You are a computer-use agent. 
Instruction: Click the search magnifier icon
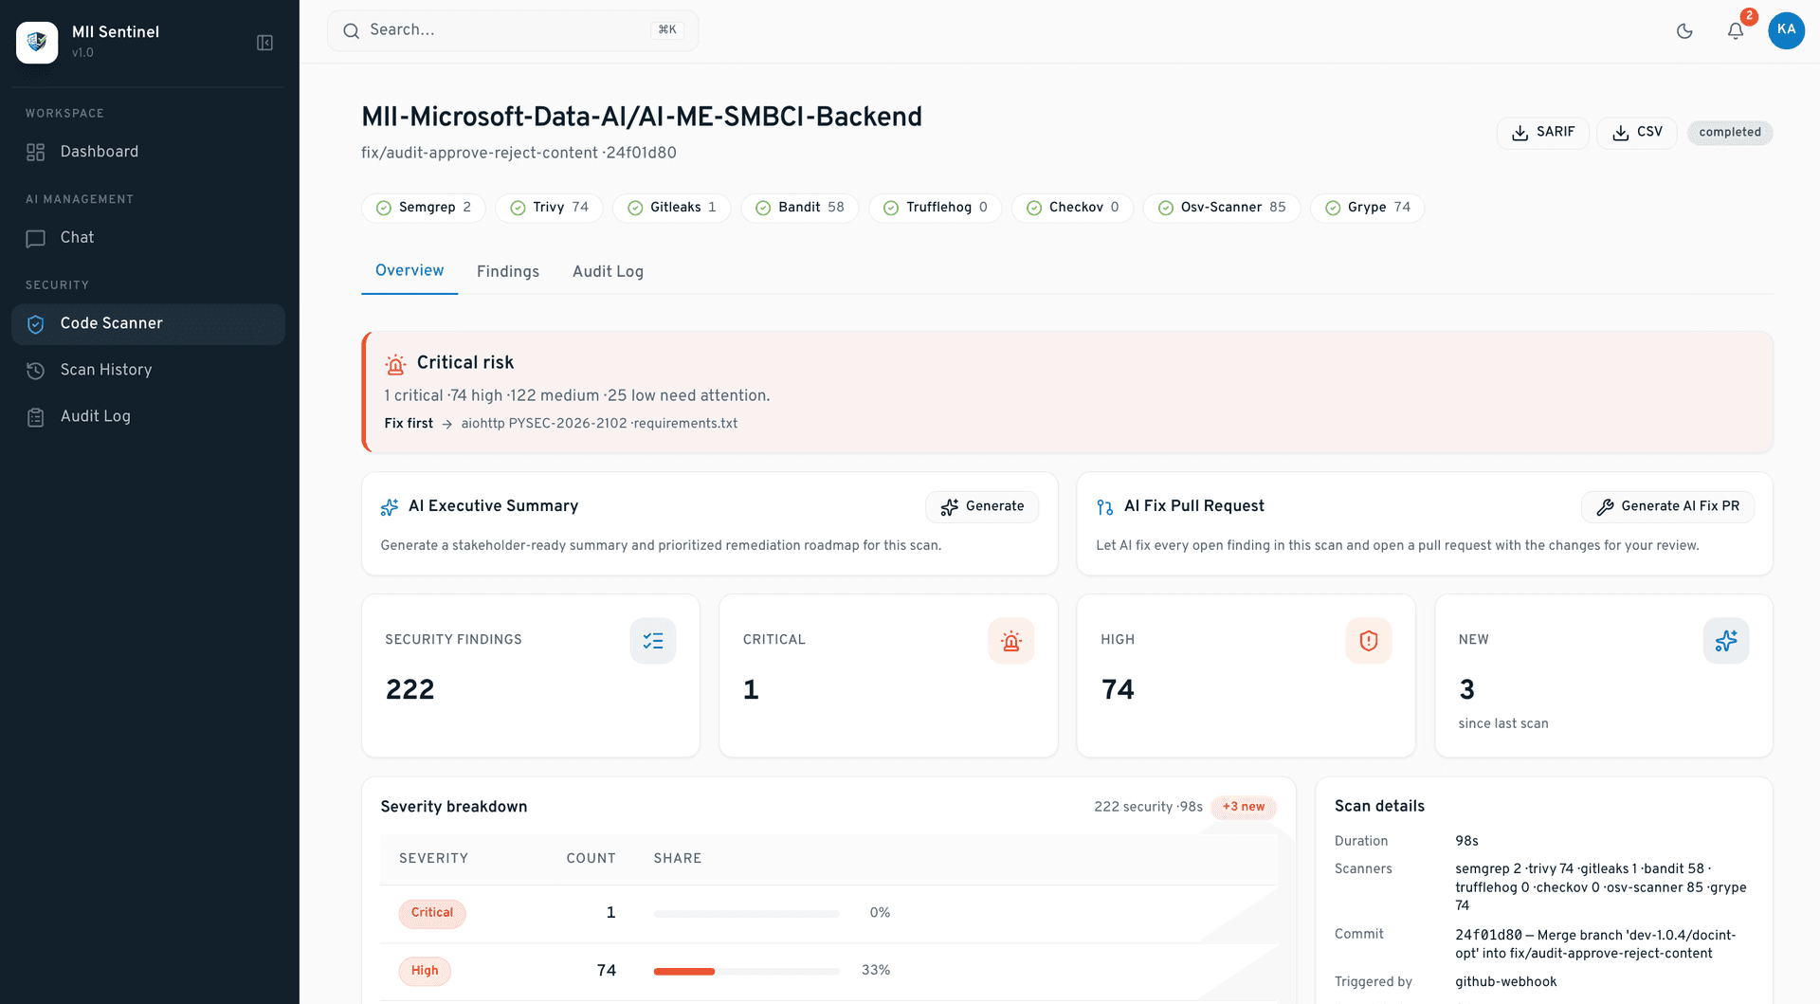351,31
